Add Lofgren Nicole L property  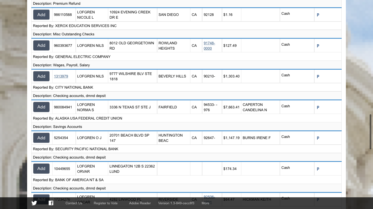pyautogui.click(x=41, y=15)
